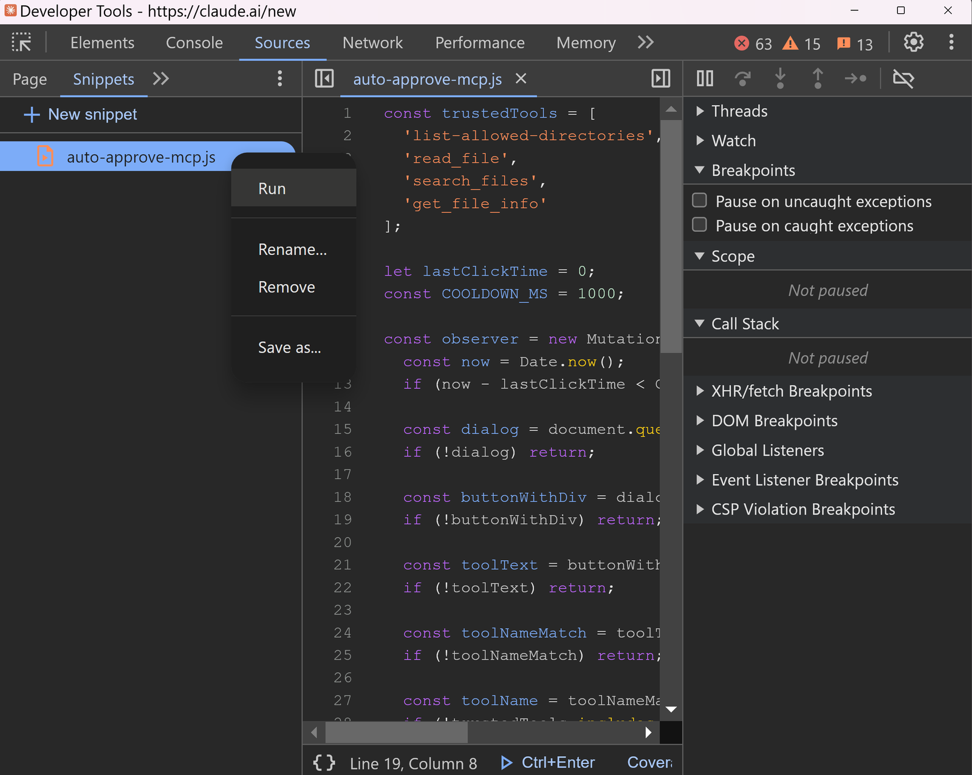Image resolution: width=972 pixels, height=775 pixels.
Task: Open the DevTools three-dot customize menu
Action: pos(951,42)
